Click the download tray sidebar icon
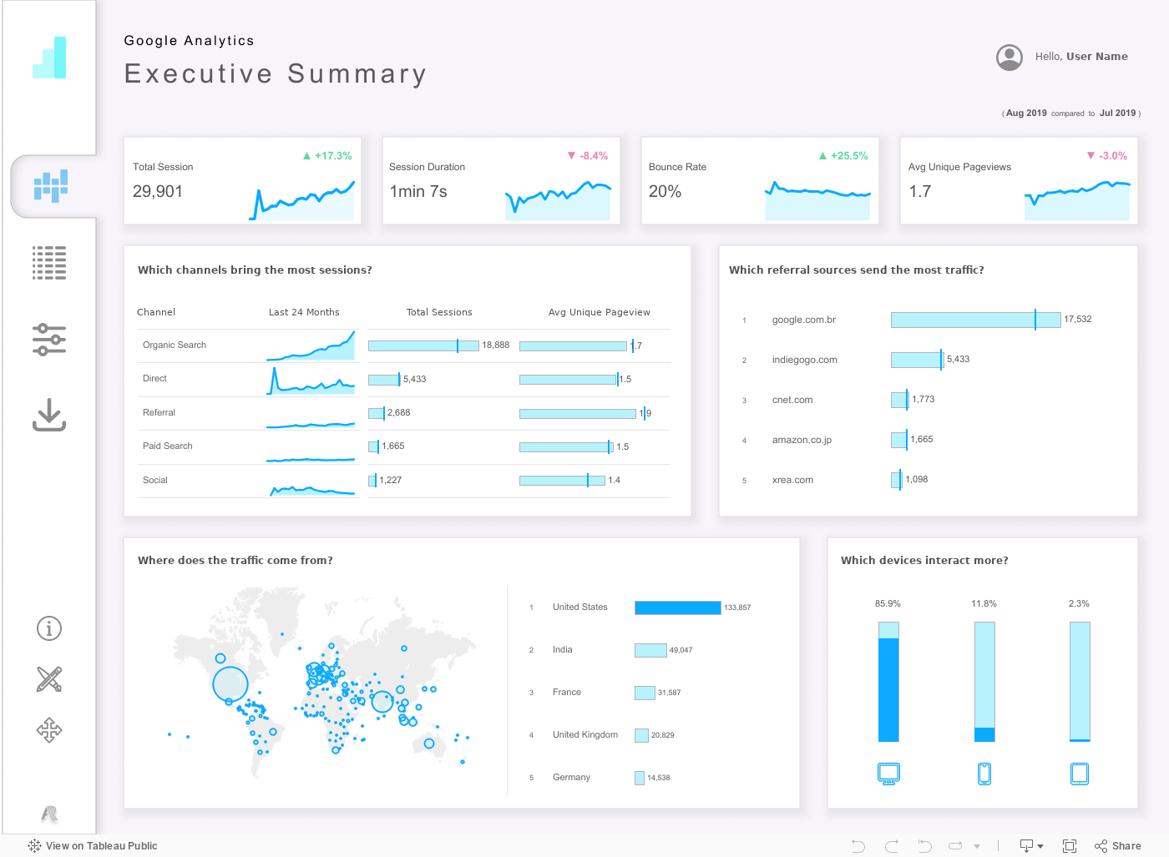The image size is (1169, 857). tap(49, 415)
